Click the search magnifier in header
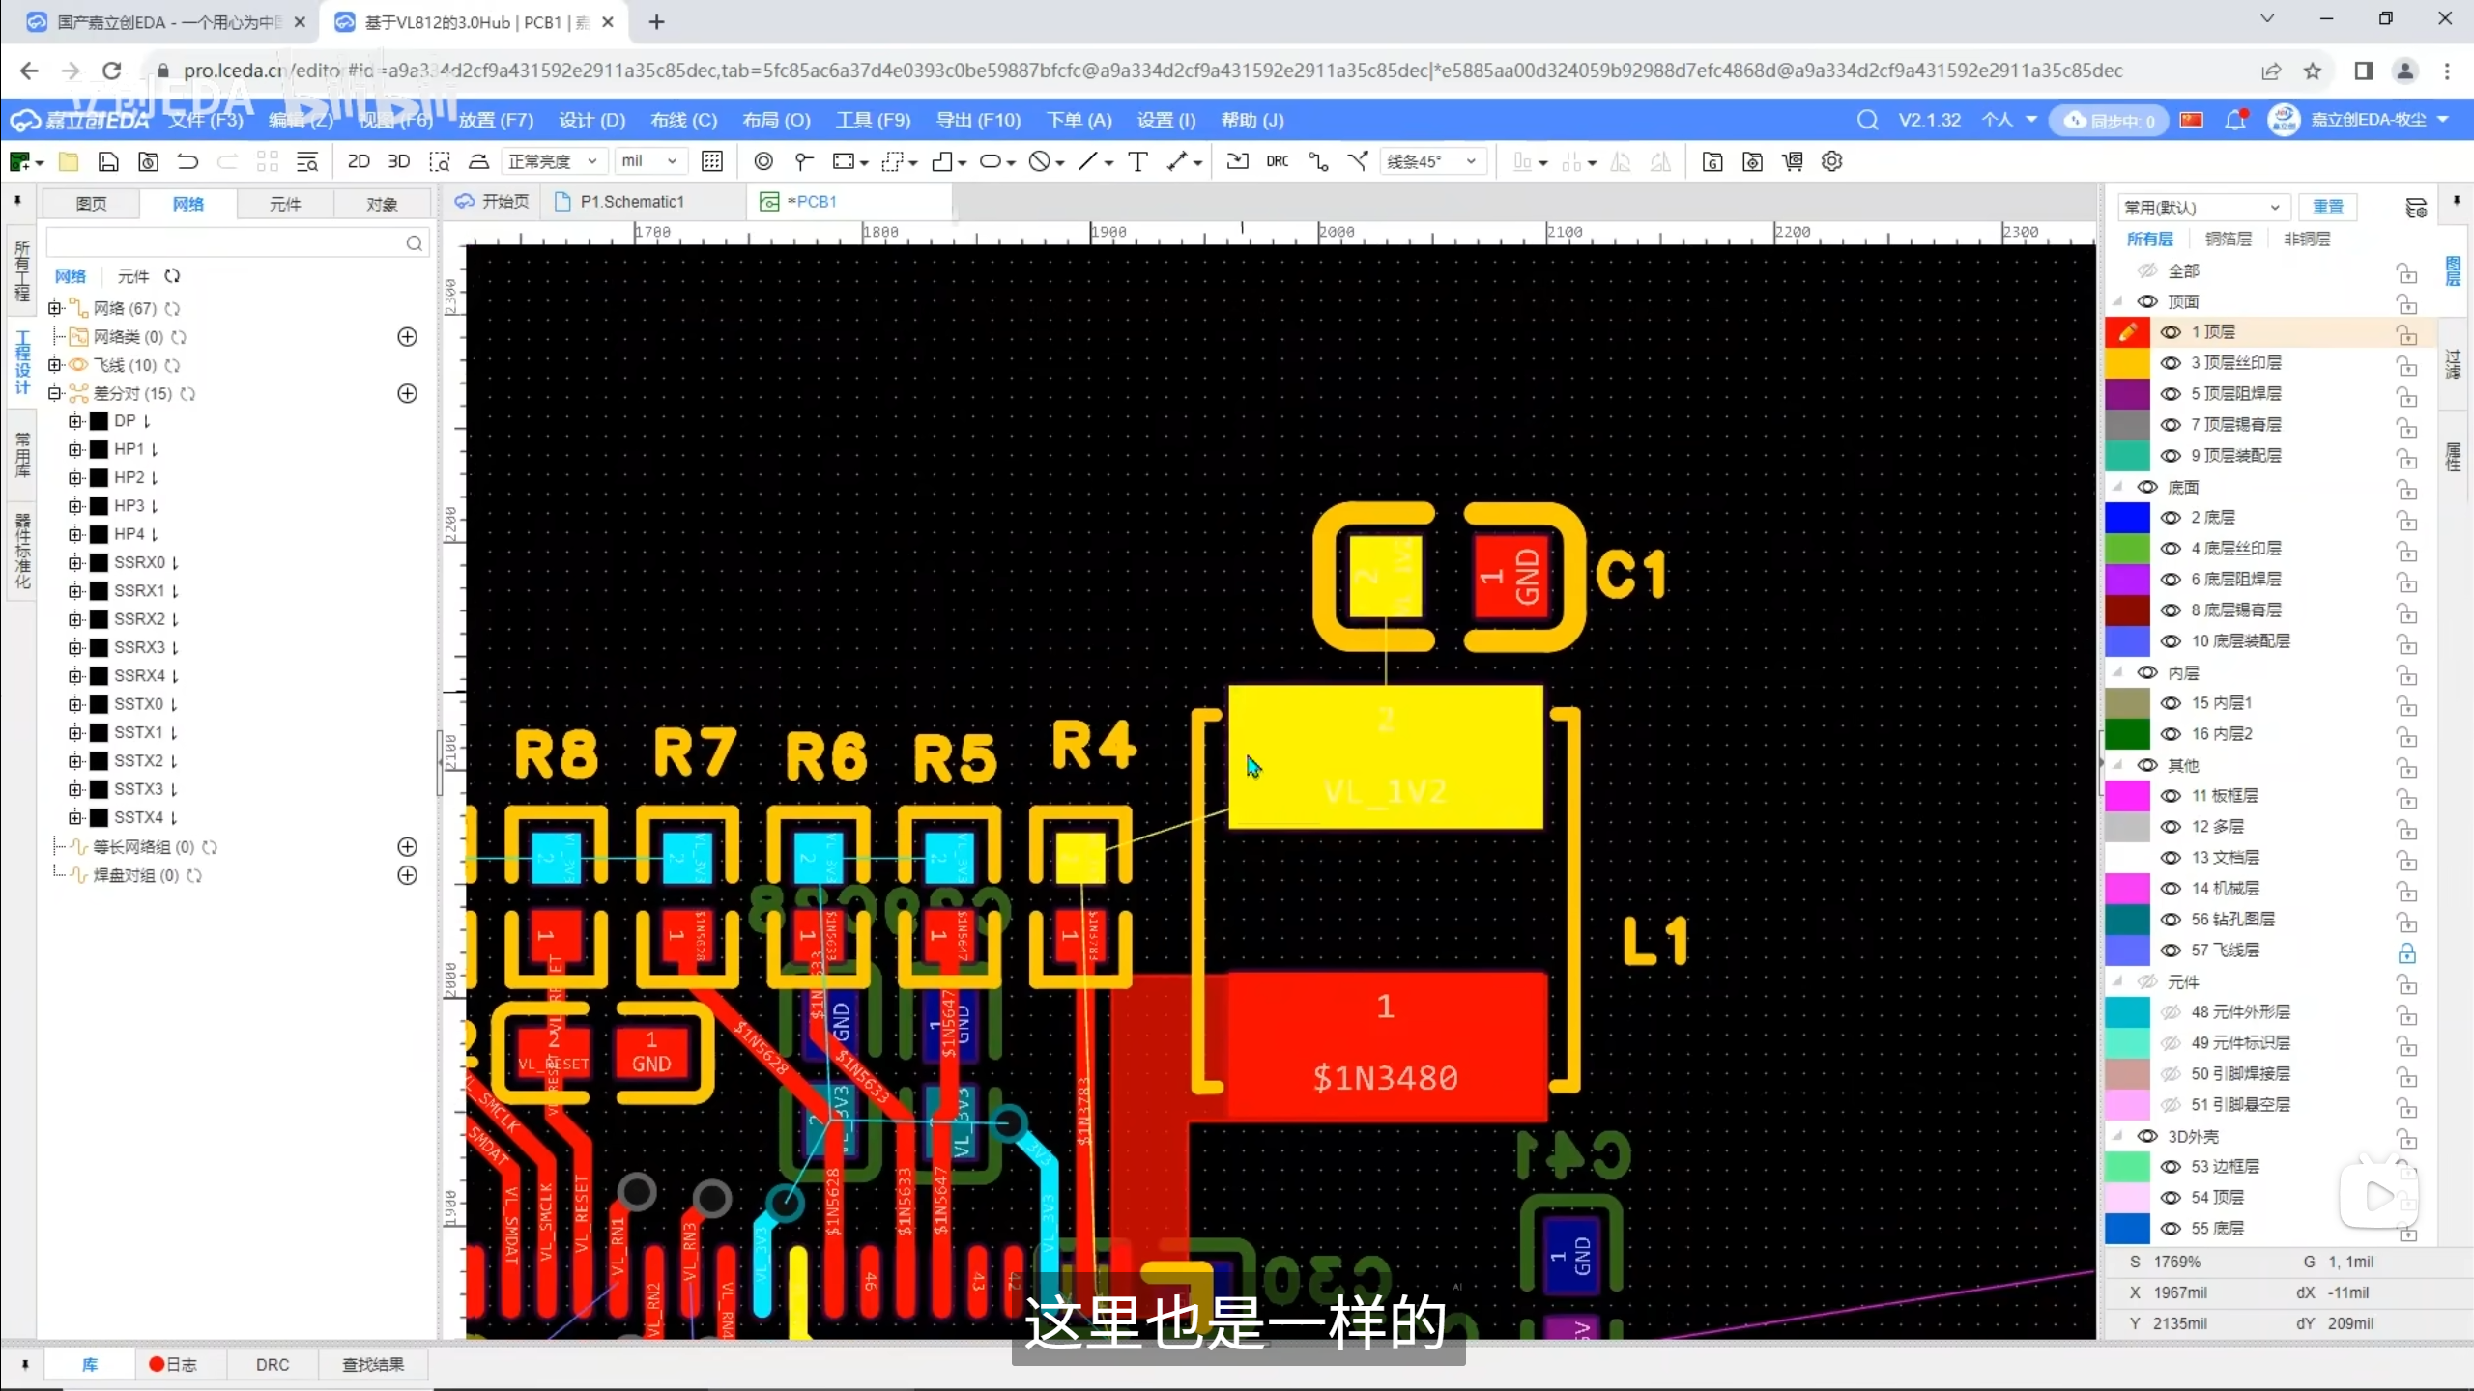The width and height of the screenshot is (2474, 1391). (1867, 120)
